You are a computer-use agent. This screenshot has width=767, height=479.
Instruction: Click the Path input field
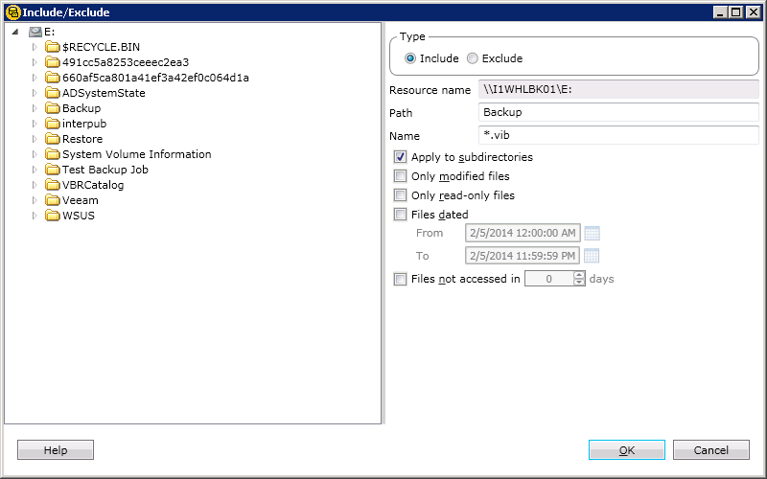[618, 112]
